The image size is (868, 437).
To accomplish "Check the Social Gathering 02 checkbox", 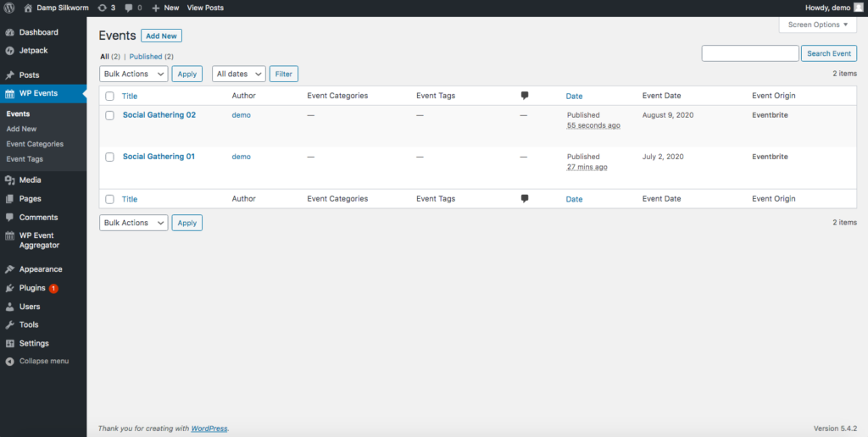I will pyautogui.click(x=109, y=115).
